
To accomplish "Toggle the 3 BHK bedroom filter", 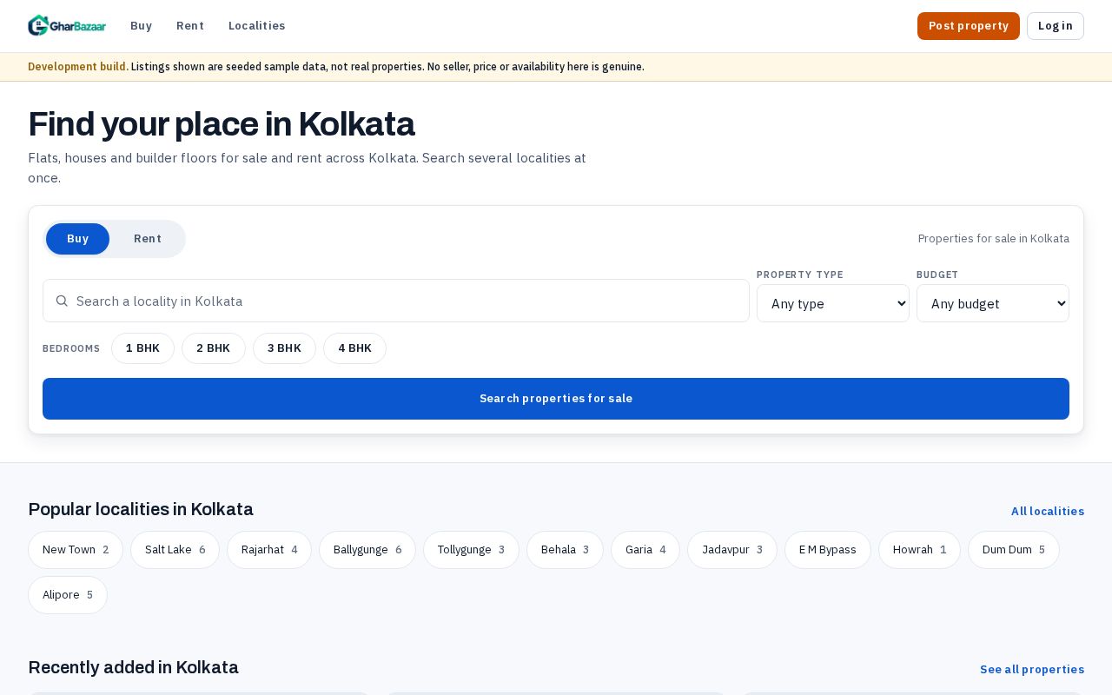I will (284, 348).
